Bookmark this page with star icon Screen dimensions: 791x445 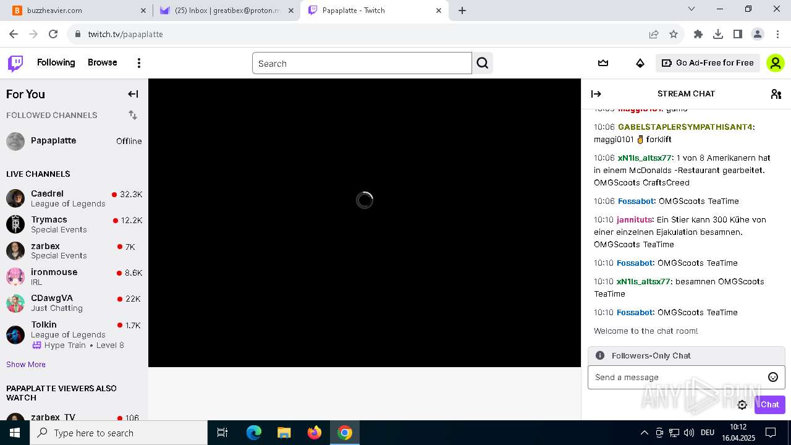[674, 34]
